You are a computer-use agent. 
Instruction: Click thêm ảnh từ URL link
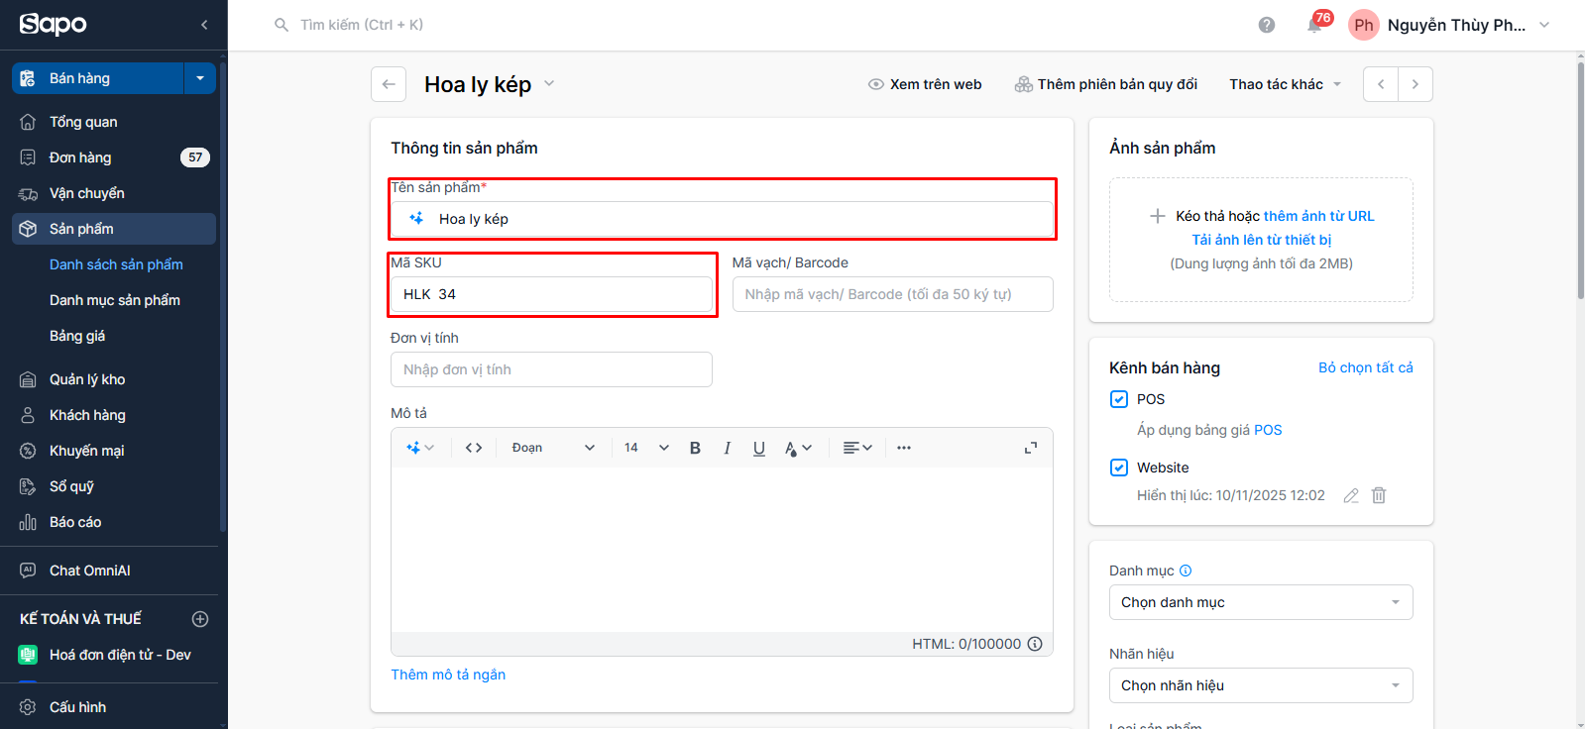1319,216
